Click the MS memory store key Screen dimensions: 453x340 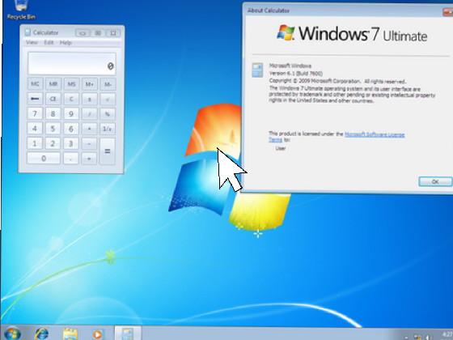(x=71, y=84)
